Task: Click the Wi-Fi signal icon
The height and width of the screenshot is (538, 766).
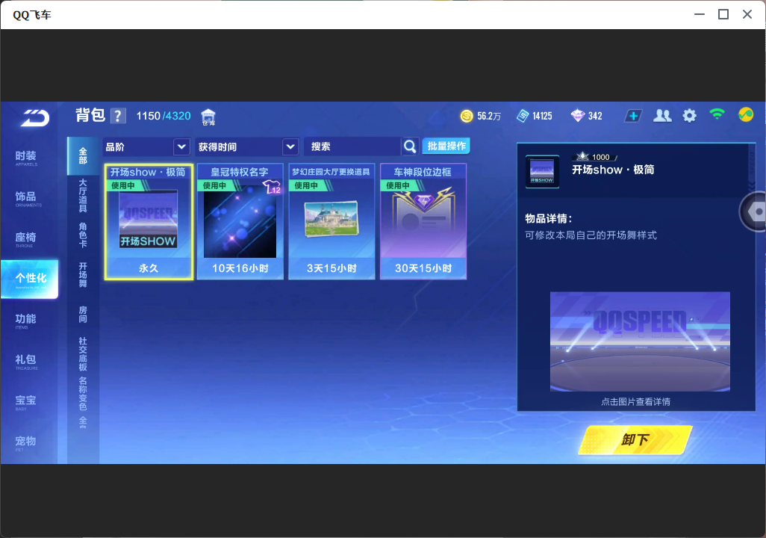Action: click(x=717, y=114)
